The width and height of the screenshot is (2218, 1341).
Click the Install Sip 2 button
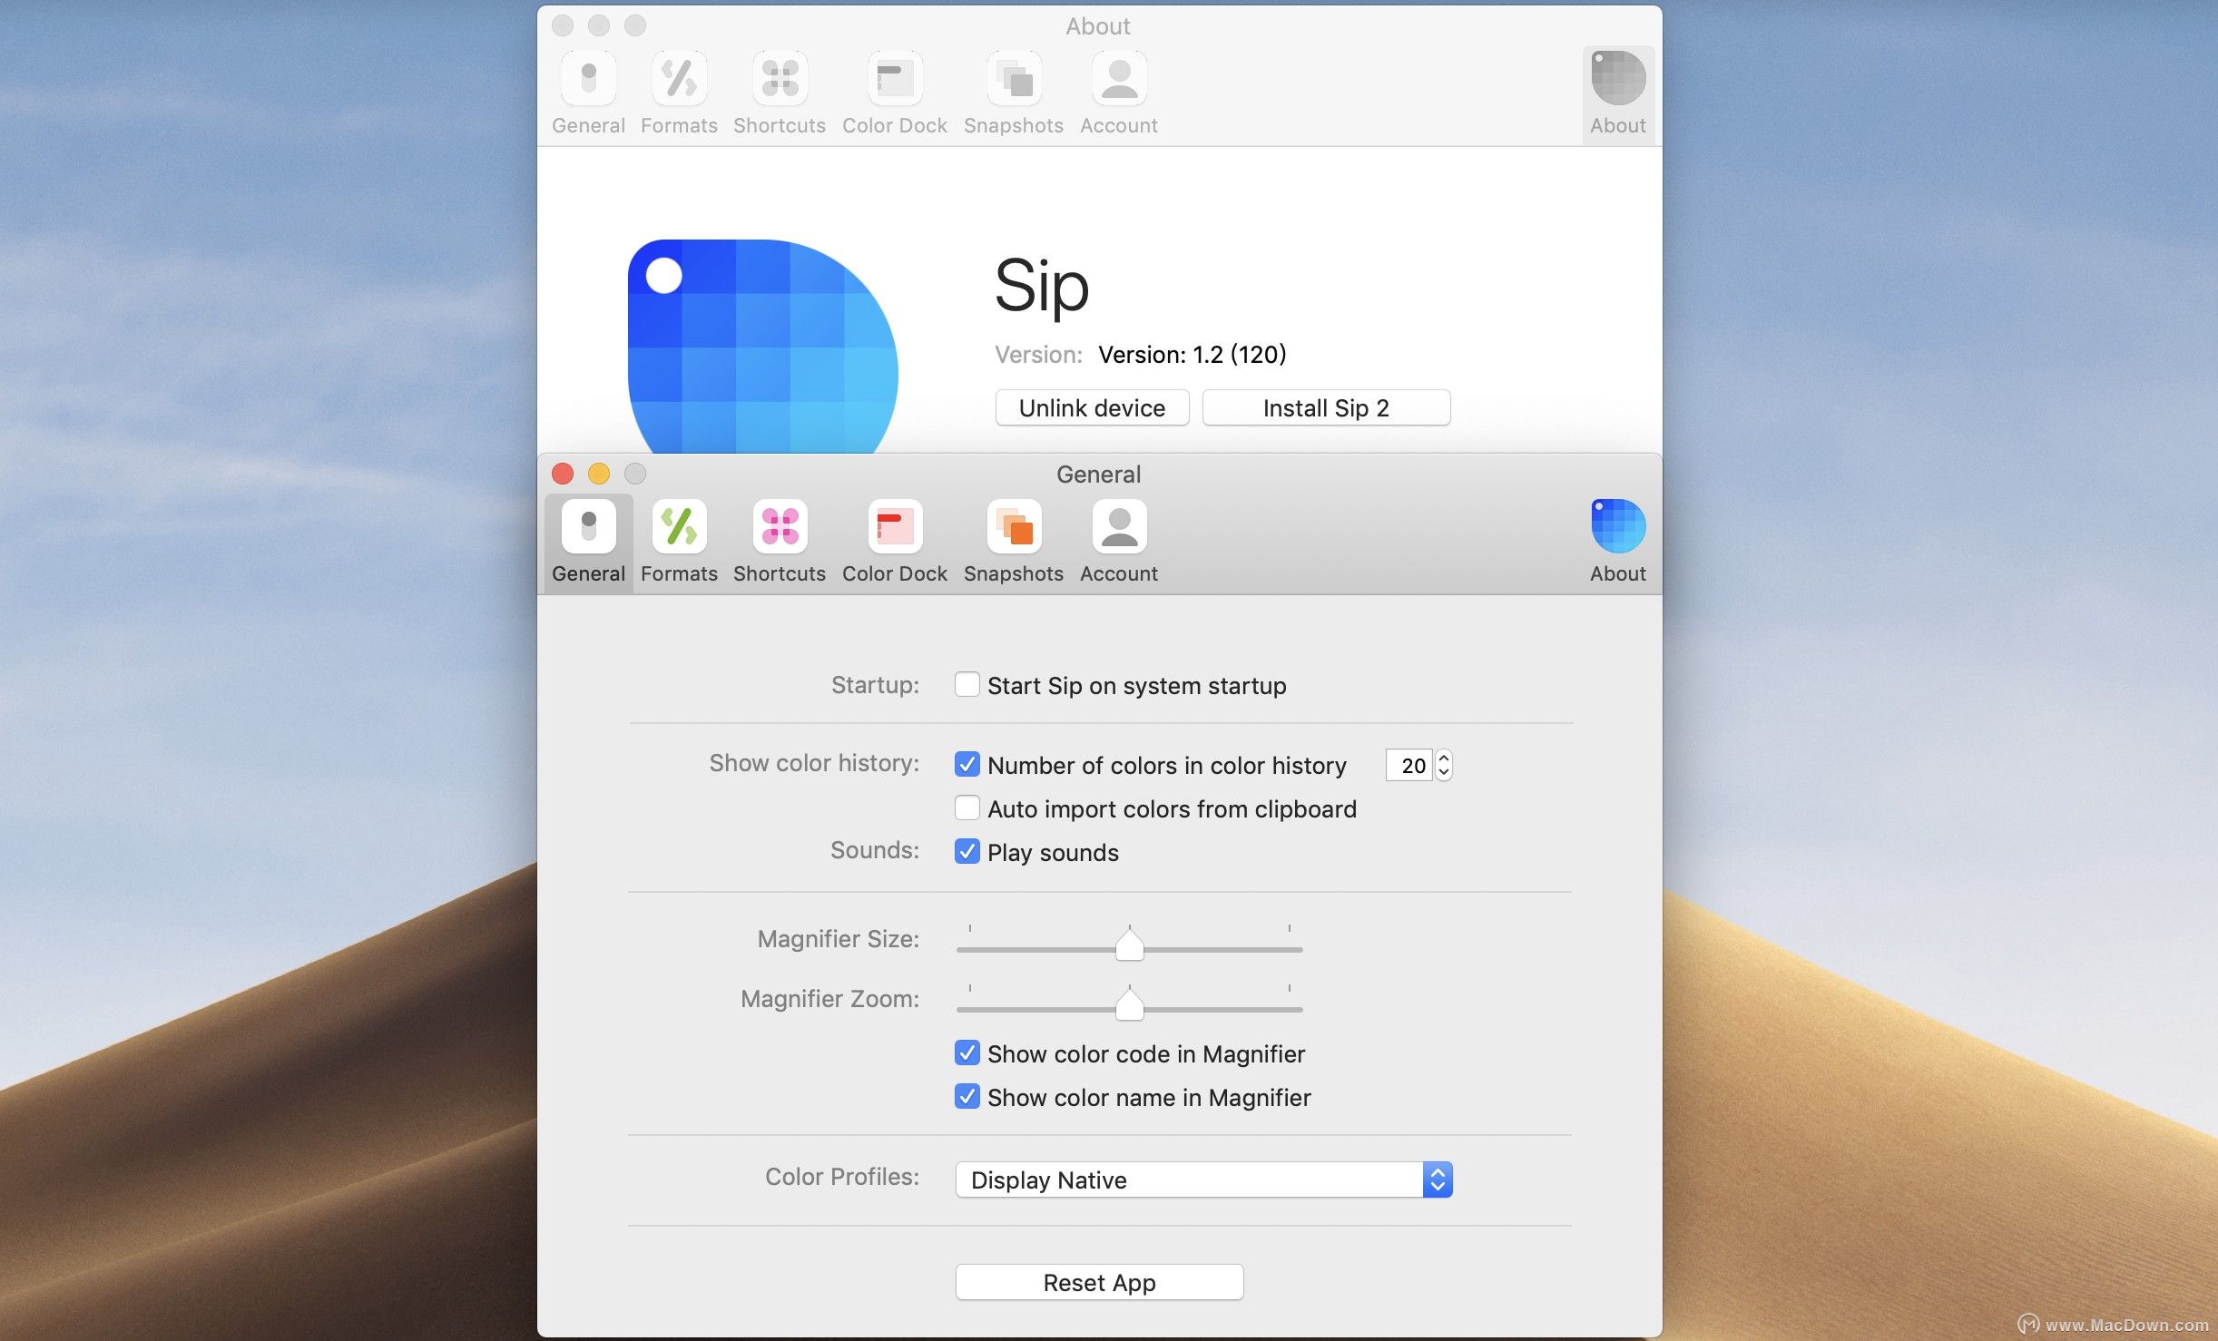pyautogui.click(x=1326, y=407)
